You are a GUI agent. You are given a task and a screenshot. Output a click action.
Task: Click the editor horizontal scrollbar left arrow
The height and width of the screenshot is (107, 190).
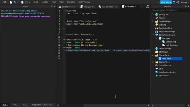pos(58,105)
